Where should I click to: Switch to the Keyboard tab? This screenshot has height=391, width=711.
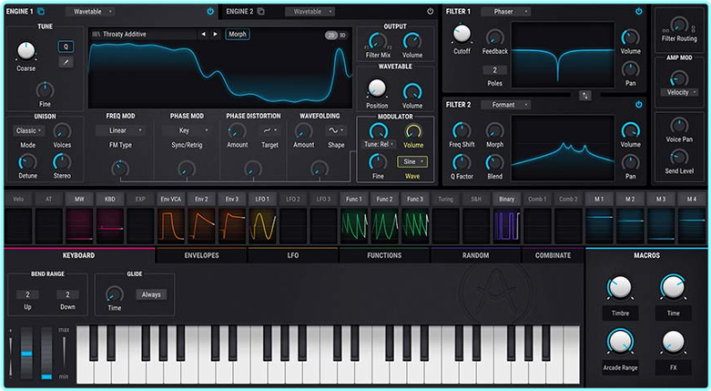point(79,256)
